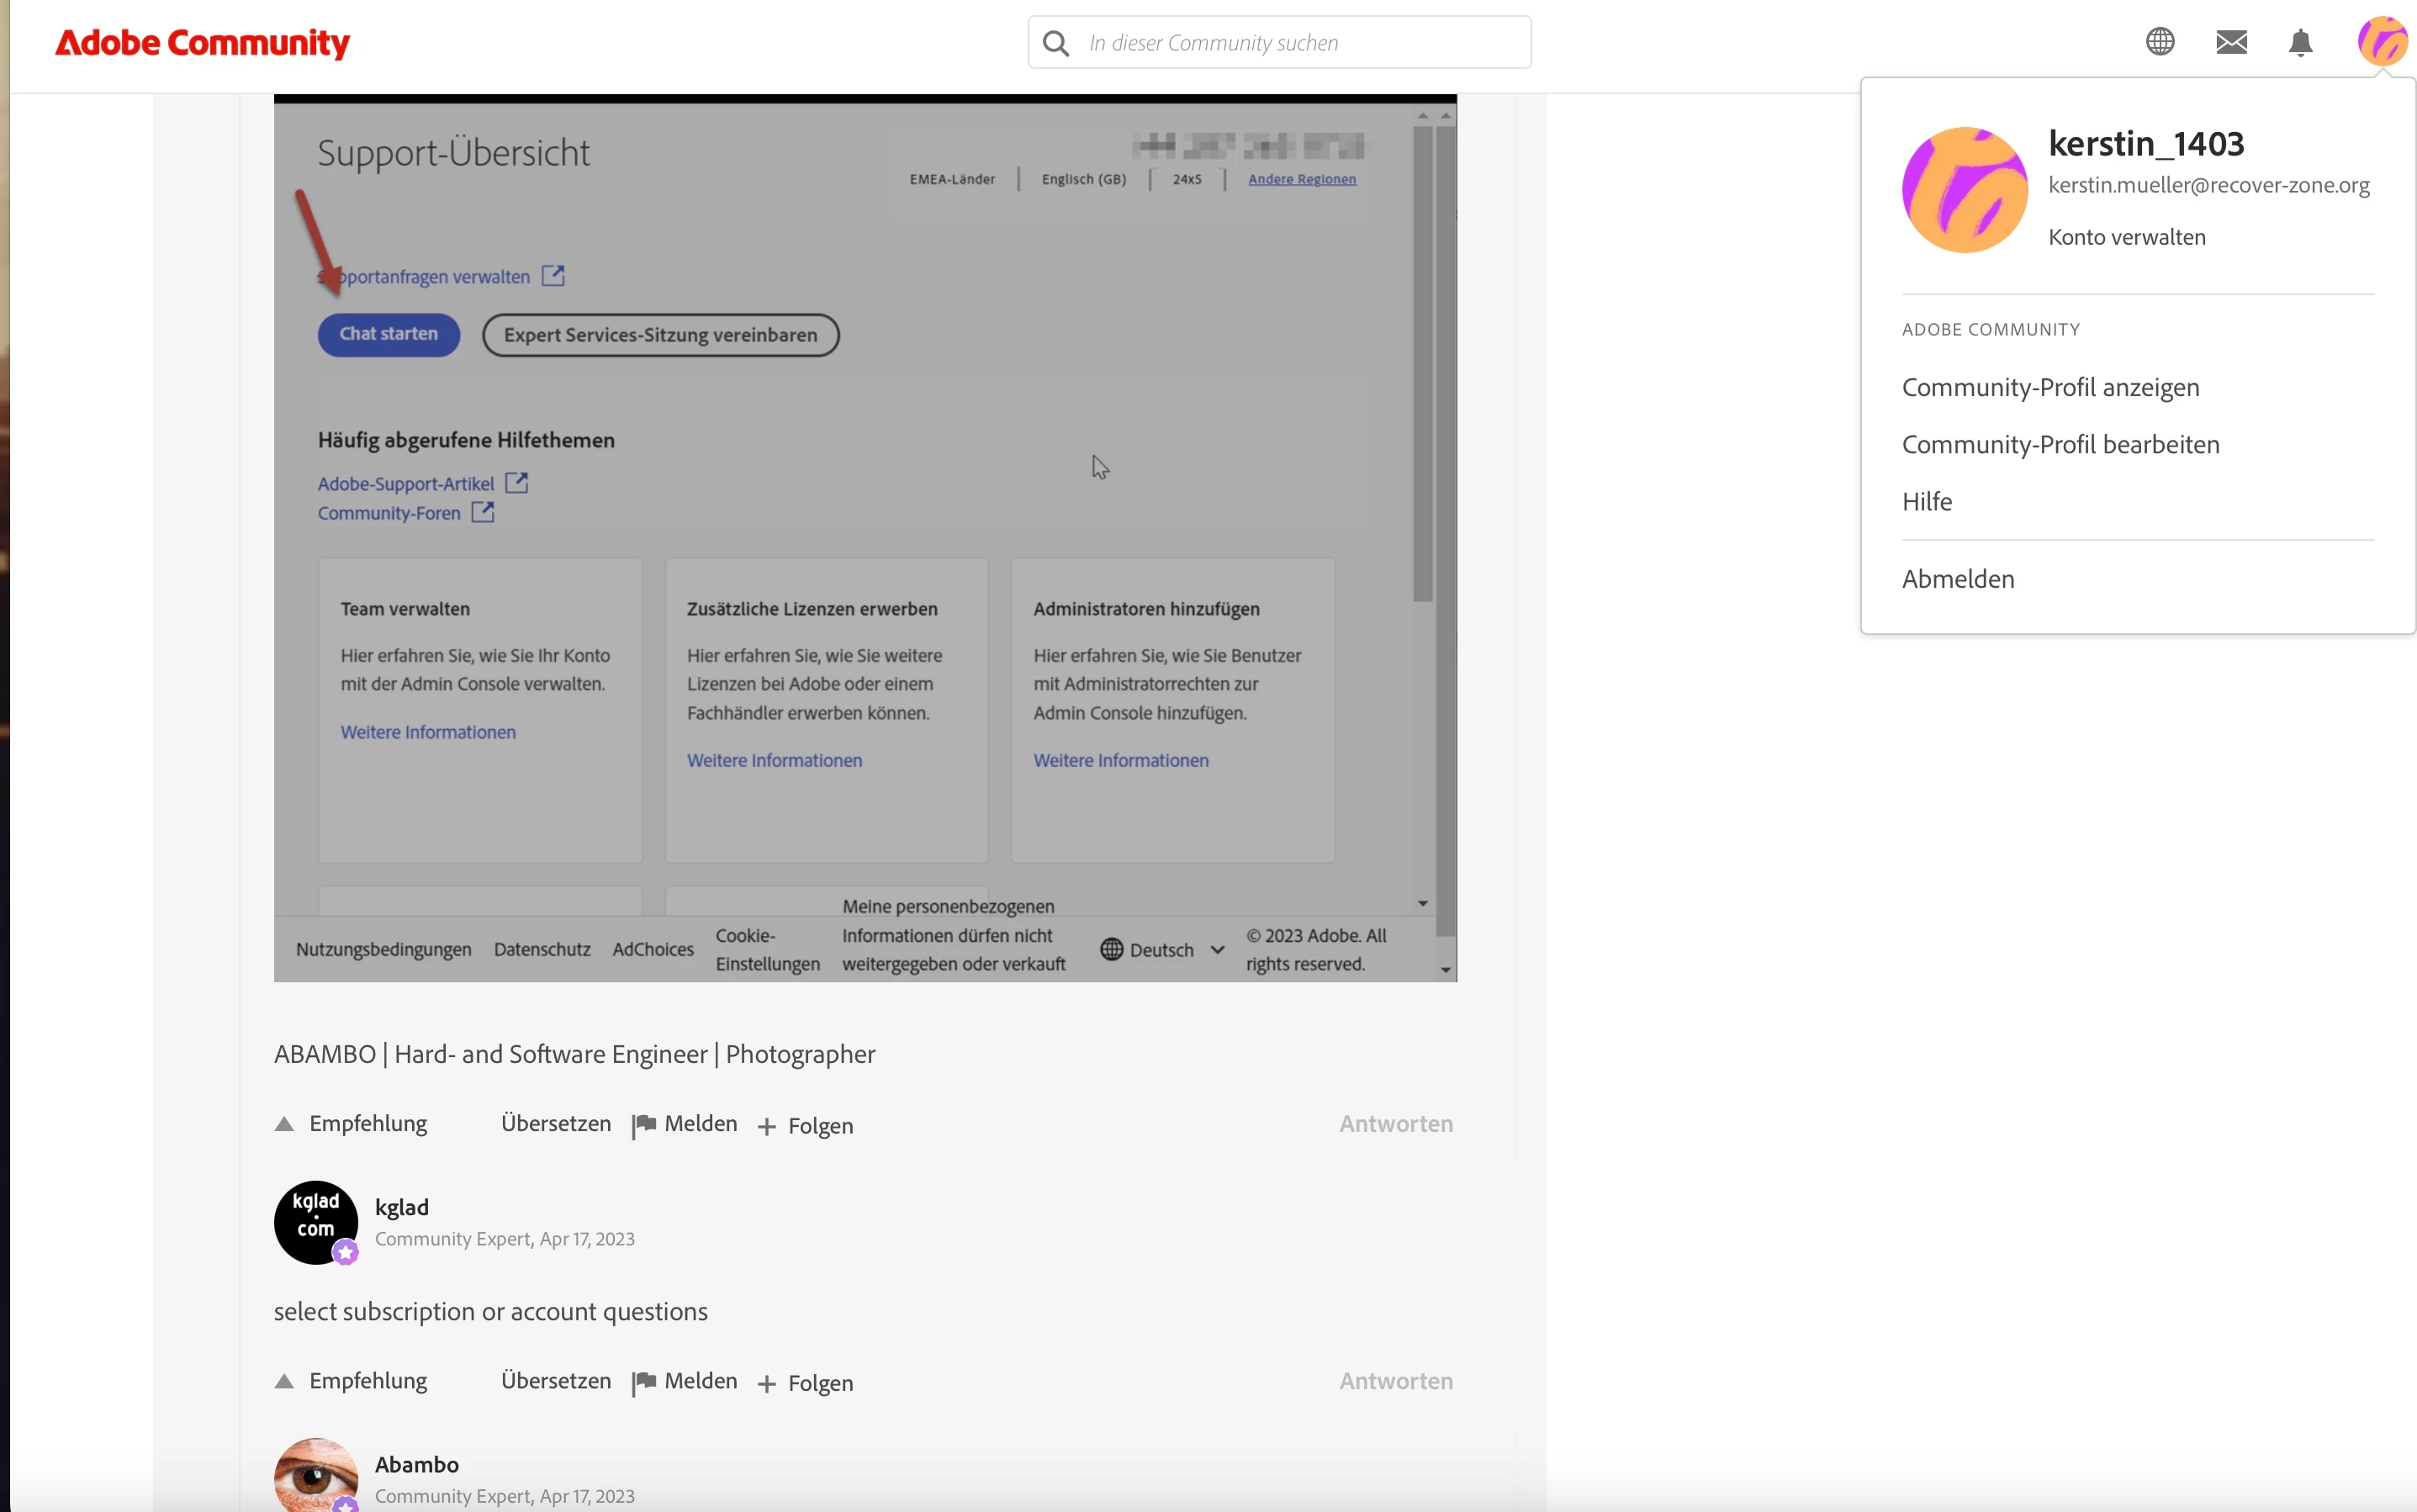
Task: Click the profile avatar in header
Action: (x=2382, y=42)
